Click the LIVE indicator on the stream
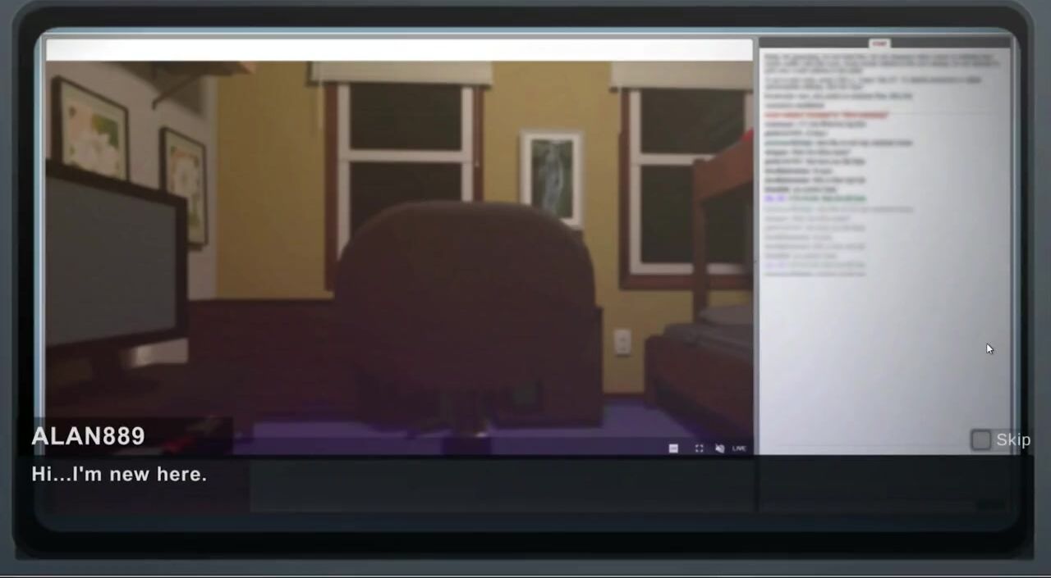Screen dimensions: 1051x578 739,448
